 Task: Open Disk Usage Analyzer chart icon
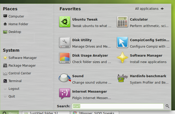[65, 58]
